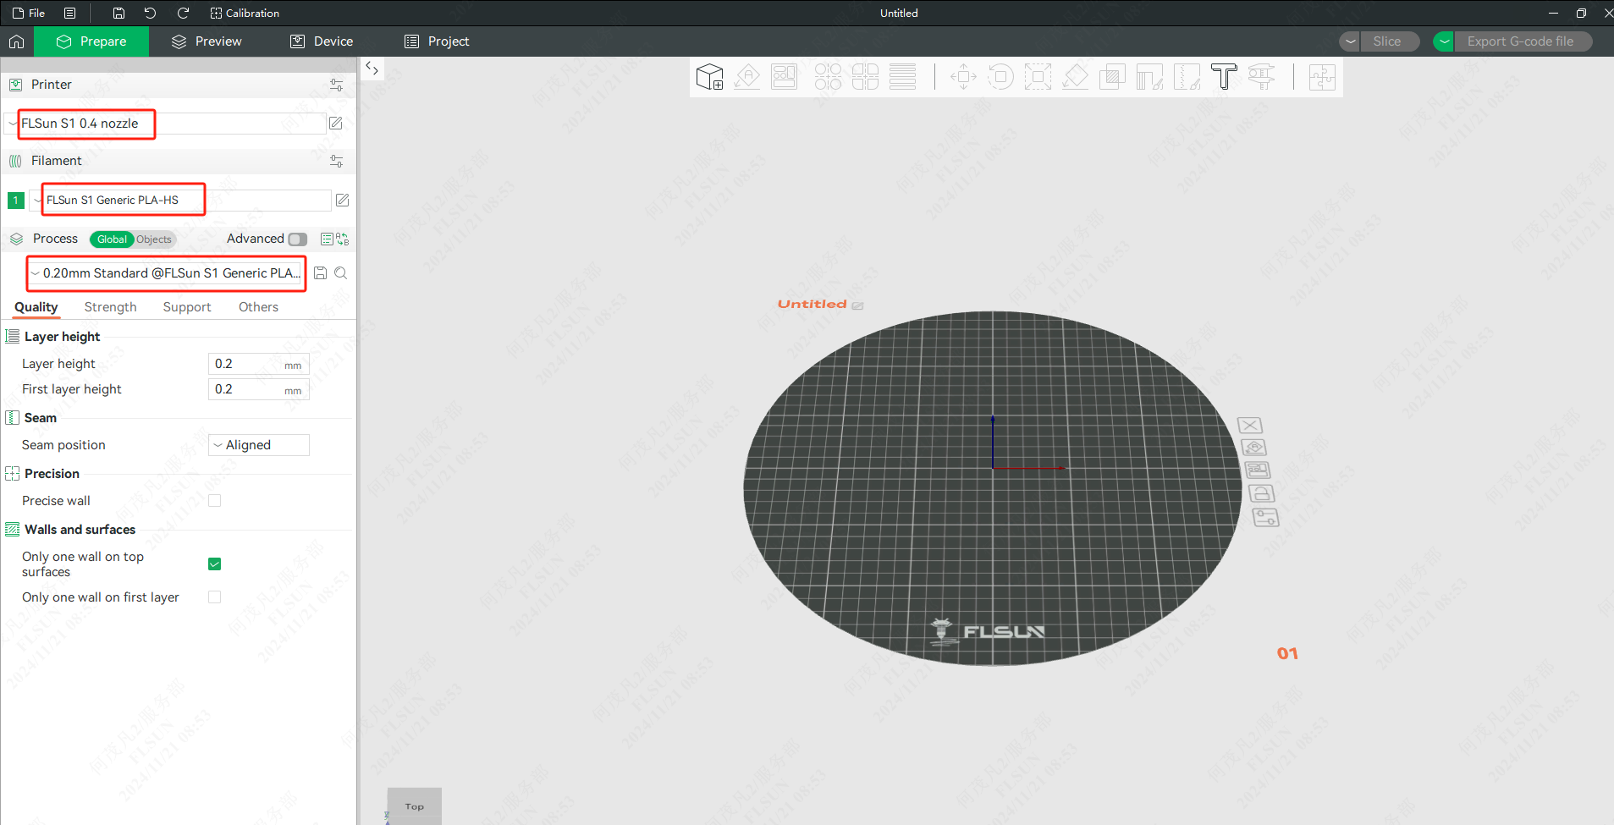Select the Seam painting tool icon
The width and height of the screenshot is (1614, 825).
1187,77
